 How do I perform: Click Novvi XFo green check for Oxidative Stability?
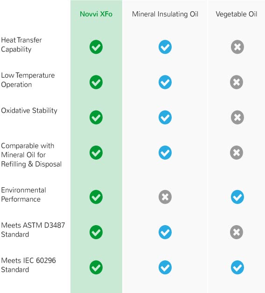point(96,117)
